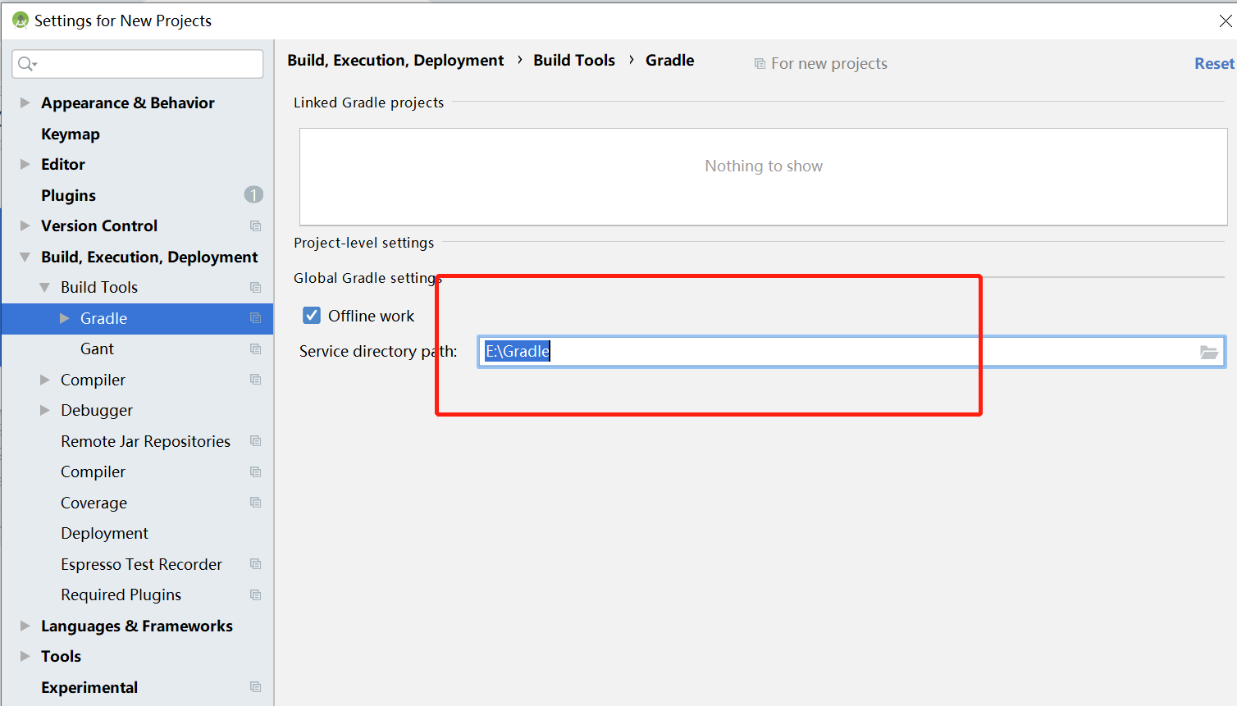Click the magnifier icon in the settings search field
Screen dimensions: 1237x706
click(x=25, y=62)
